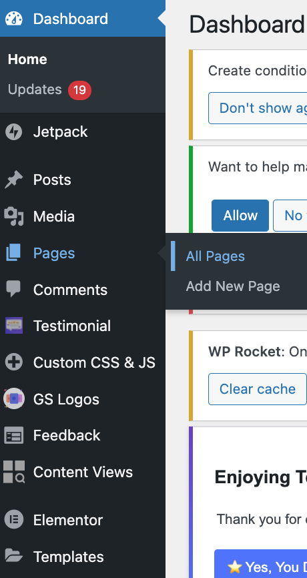Click the Want to help notice text
Screen dimensions: 307x578
click(257, 167)
